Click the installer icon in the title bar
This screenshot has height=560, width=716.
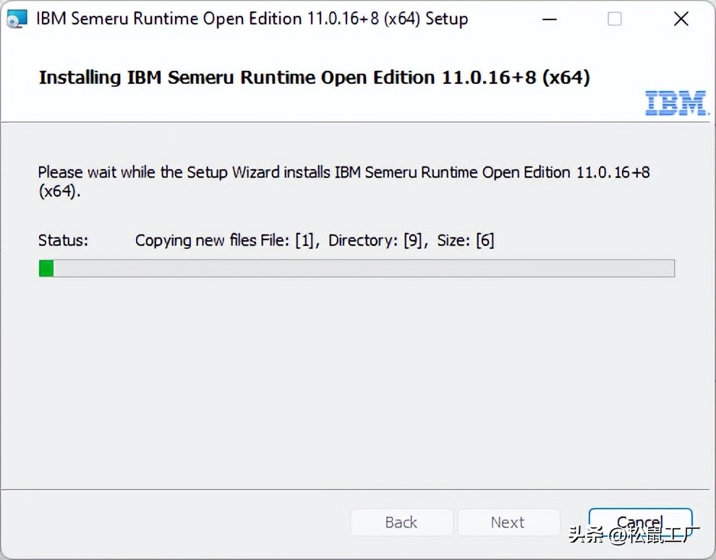coord(16,18)
